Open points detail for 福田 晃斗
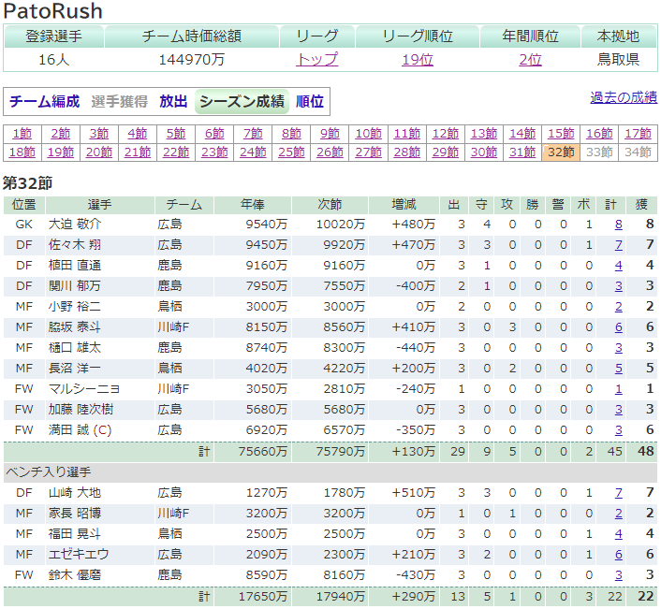Viewport: 661px width, 609px height. tap(619, 534)
